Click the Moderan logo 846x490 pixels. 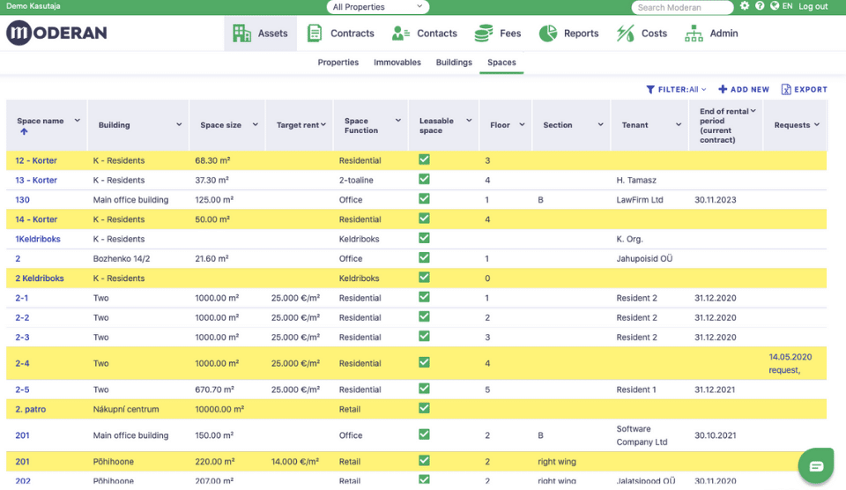(56, 33)
